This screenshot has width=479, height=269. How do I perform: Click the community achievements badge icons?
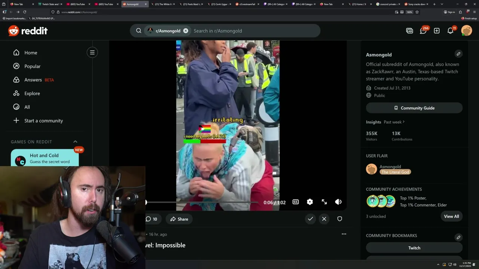pyautogui.click(x=381, y=201)
